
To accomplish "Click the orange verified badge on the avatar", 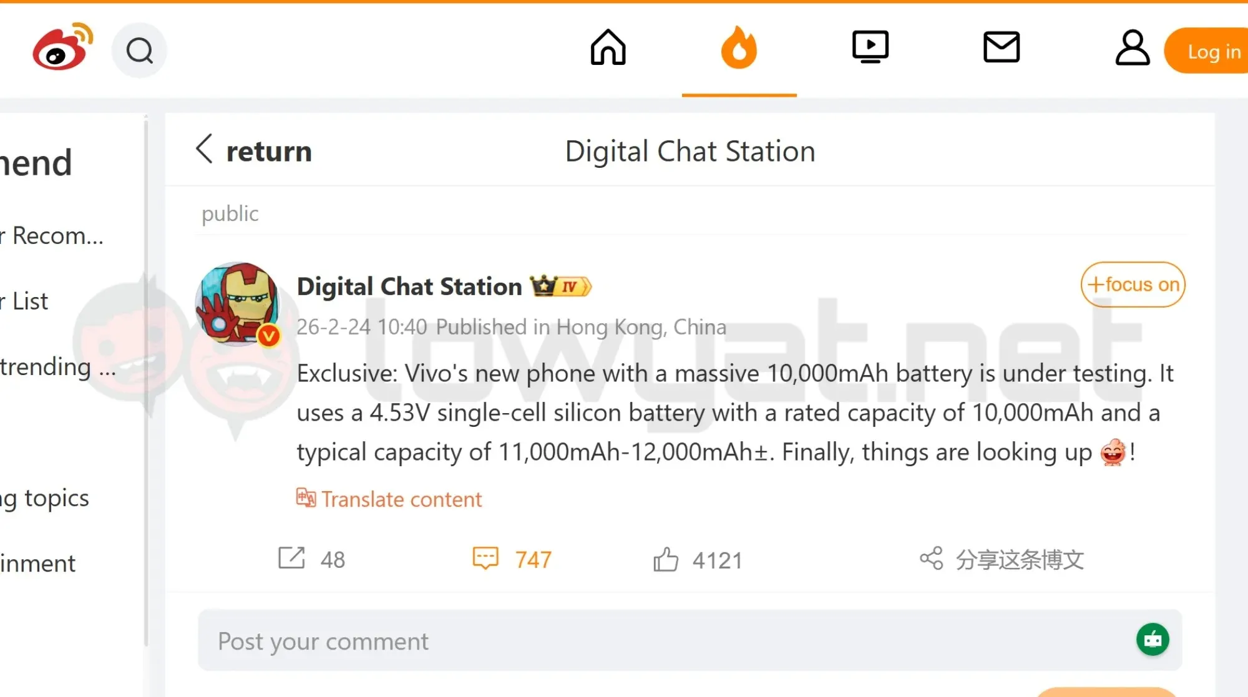I will [x=269, y=335].
